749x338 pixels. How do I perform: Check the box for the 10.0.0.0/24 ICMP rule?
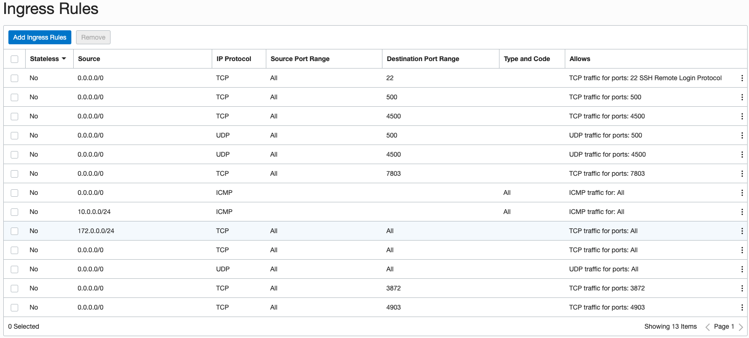(14, 212)
